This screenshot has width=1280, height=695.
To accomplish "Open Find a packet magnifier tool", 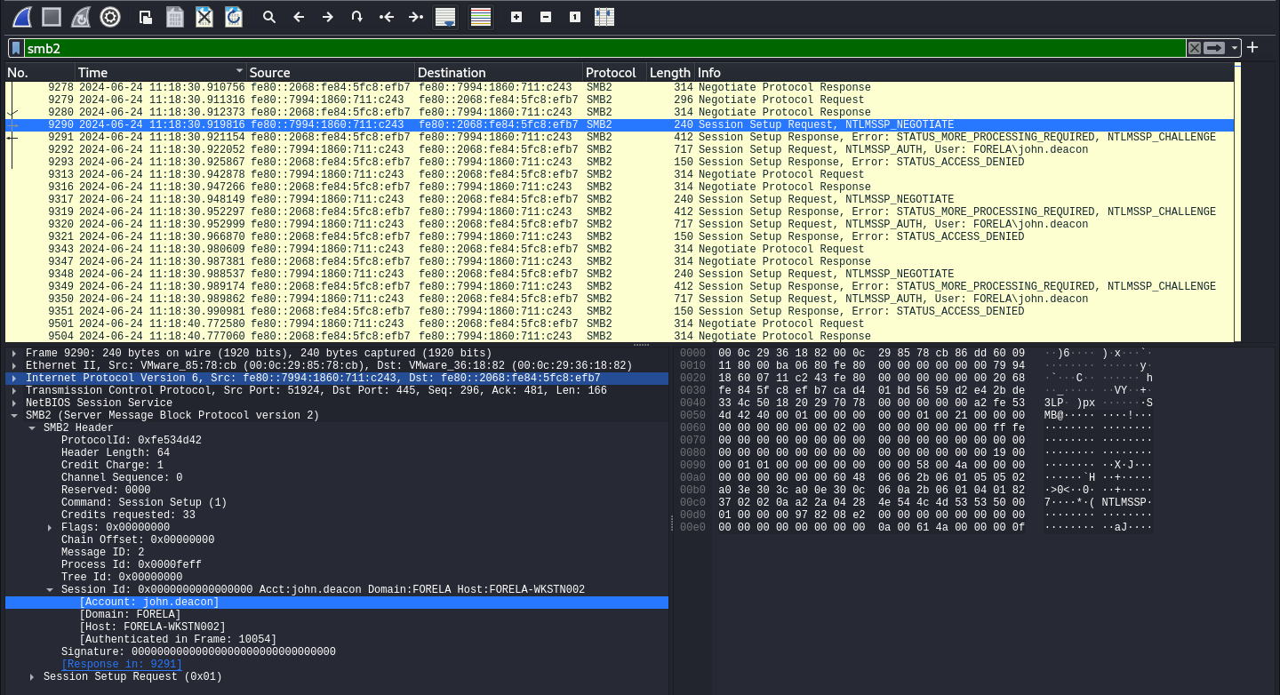I will coord(269,17).
